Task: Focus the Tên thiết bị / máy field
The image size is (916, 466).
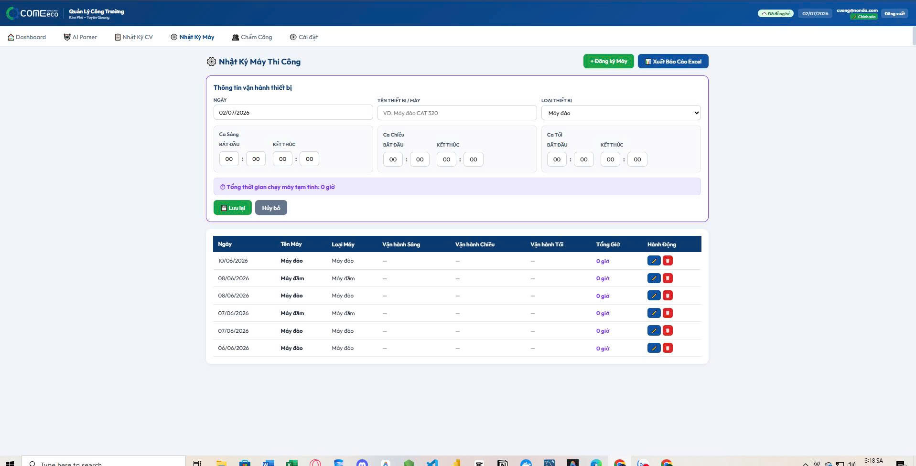Action: 457,113
